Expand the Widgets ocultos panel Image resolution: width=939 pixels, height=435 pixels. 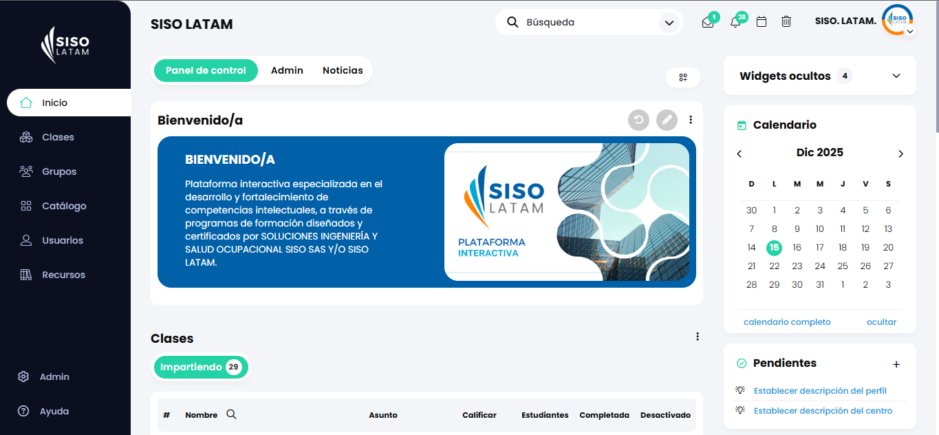click(896, 76)
